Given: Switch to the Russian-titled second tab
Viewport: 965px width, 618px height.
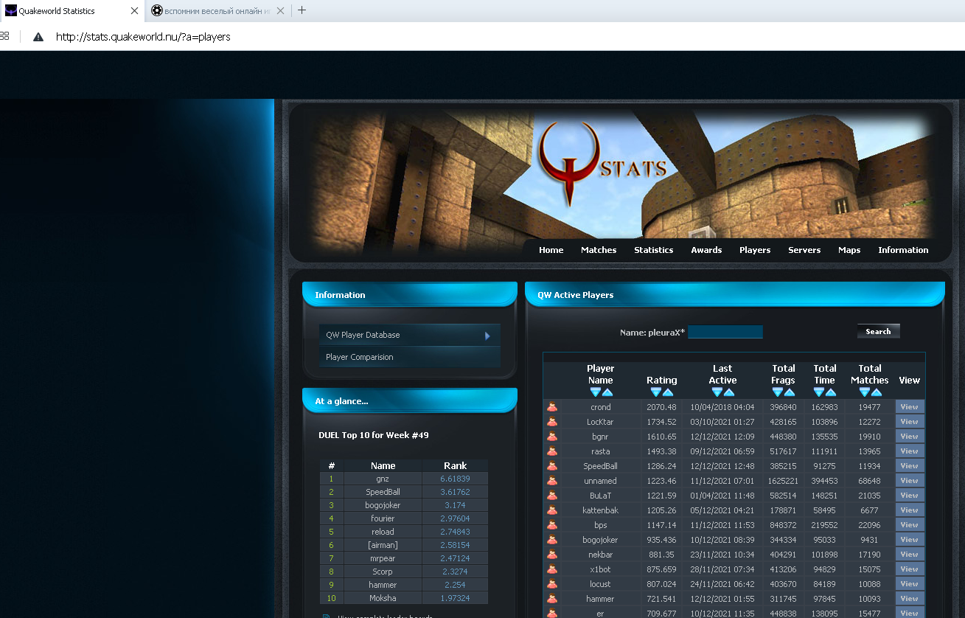Looking at the screenshot, I should click(x=218, y=11).
